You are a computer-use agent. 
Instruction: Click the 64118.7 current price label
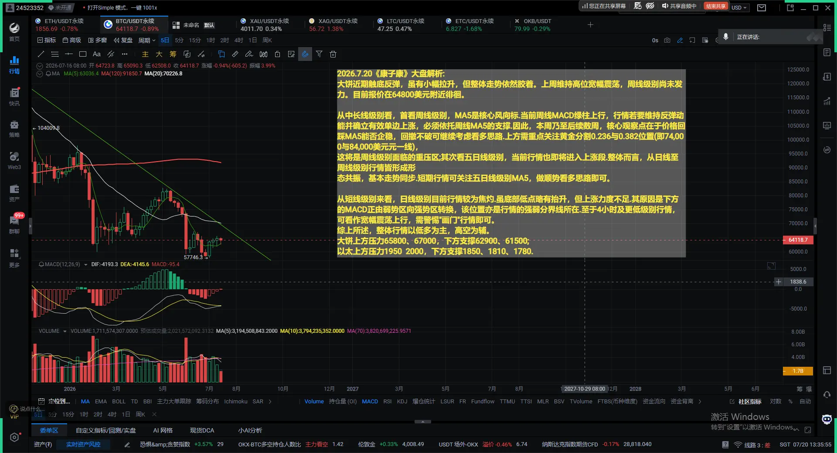798,240
